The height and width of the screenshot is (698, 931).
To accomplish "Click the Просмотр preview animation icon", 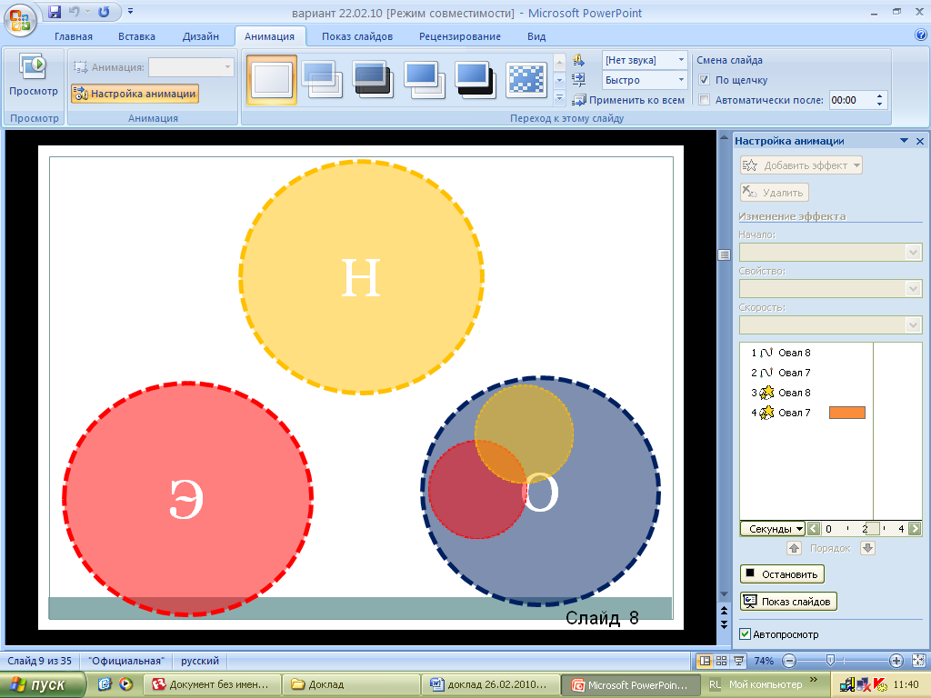I will click(x=33, y=67).
